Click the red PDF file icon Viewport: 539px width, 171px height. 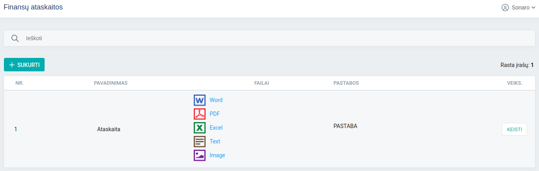[200, 114]
